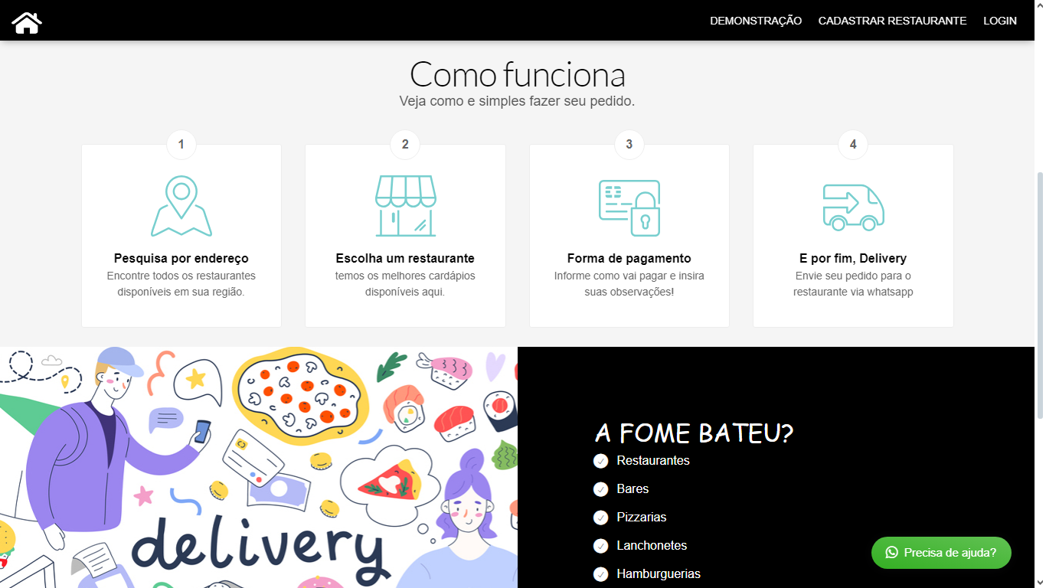Open the CADASTRAR RESTAURANTE page

coord(892,21)
